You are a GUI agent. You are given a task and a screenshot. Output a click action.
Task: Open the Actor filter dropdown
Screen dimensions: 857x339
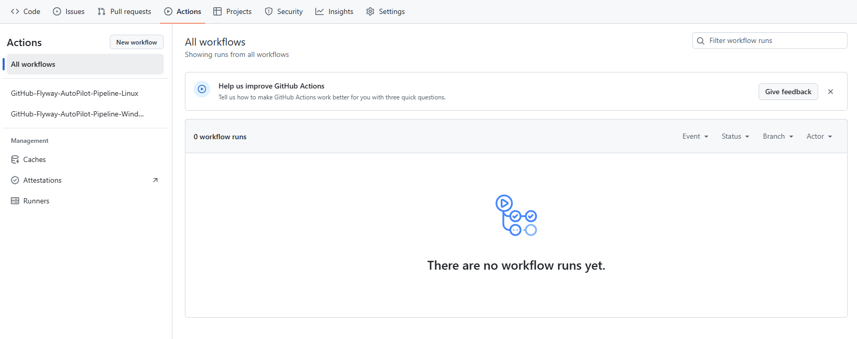(x=819, y=137)
